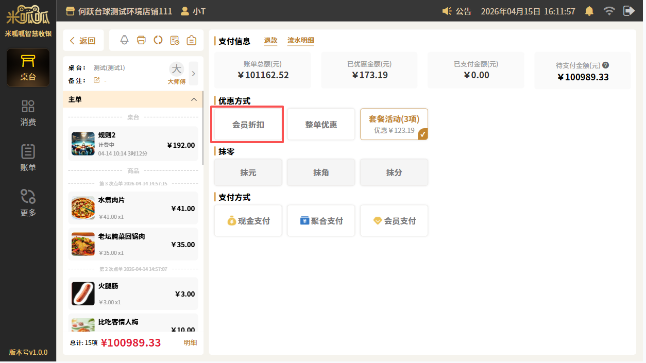Image resolution: width=646 pixels, height=363 pixels.
Task: Expand order 明细 details
Action: tap(190, 343)
